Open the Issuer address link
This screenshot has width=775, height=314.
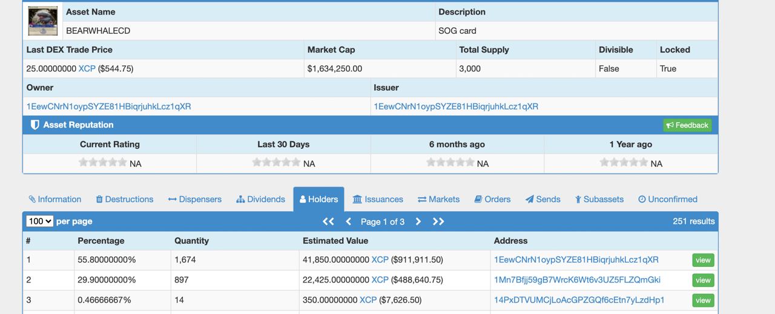point(456,106)
